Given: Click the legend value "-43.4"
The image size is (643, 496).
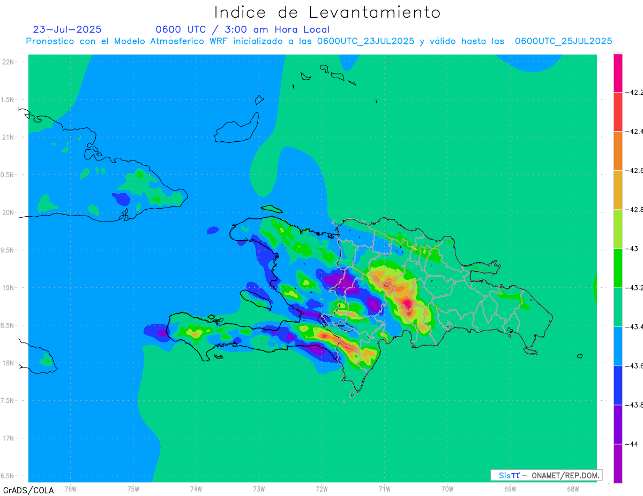Looking at the screenshot, I should coord(635,326).
